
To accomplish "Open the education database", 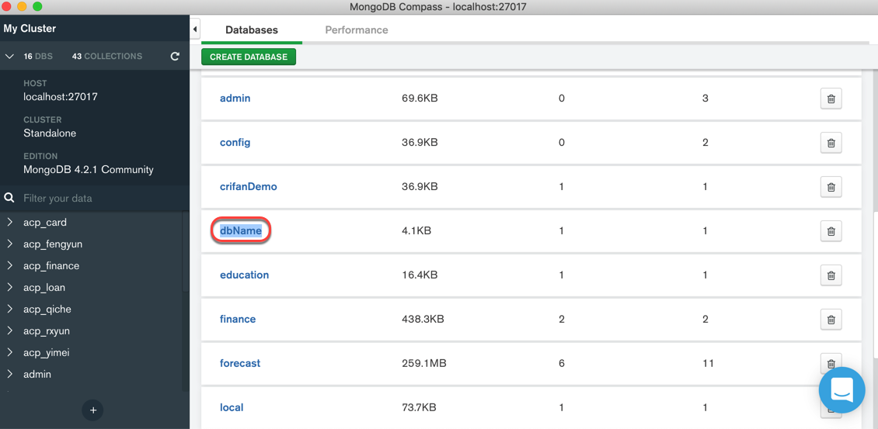I will pyautogui.click(x=244, y=275).
